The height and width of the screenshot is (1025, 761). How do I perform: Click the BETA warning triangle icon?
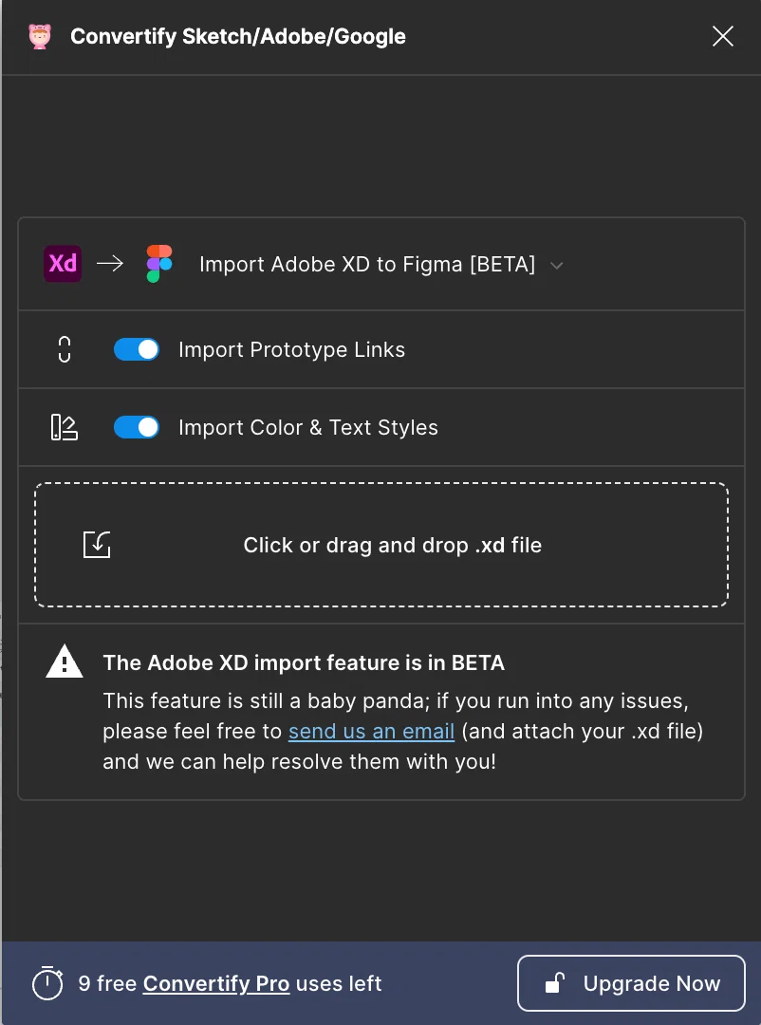(x=65, y=662)
